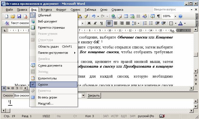
Task: Align text to the right
Action: [122, 23]
